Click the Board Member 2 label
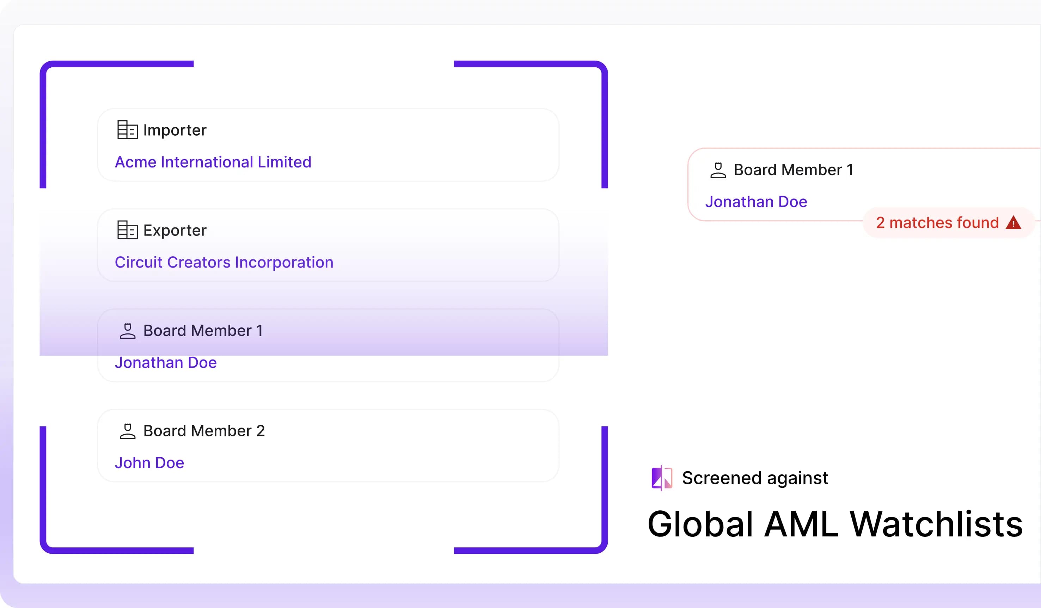The width and height of the screenshot is (1041, 608). tap(204, 431)
